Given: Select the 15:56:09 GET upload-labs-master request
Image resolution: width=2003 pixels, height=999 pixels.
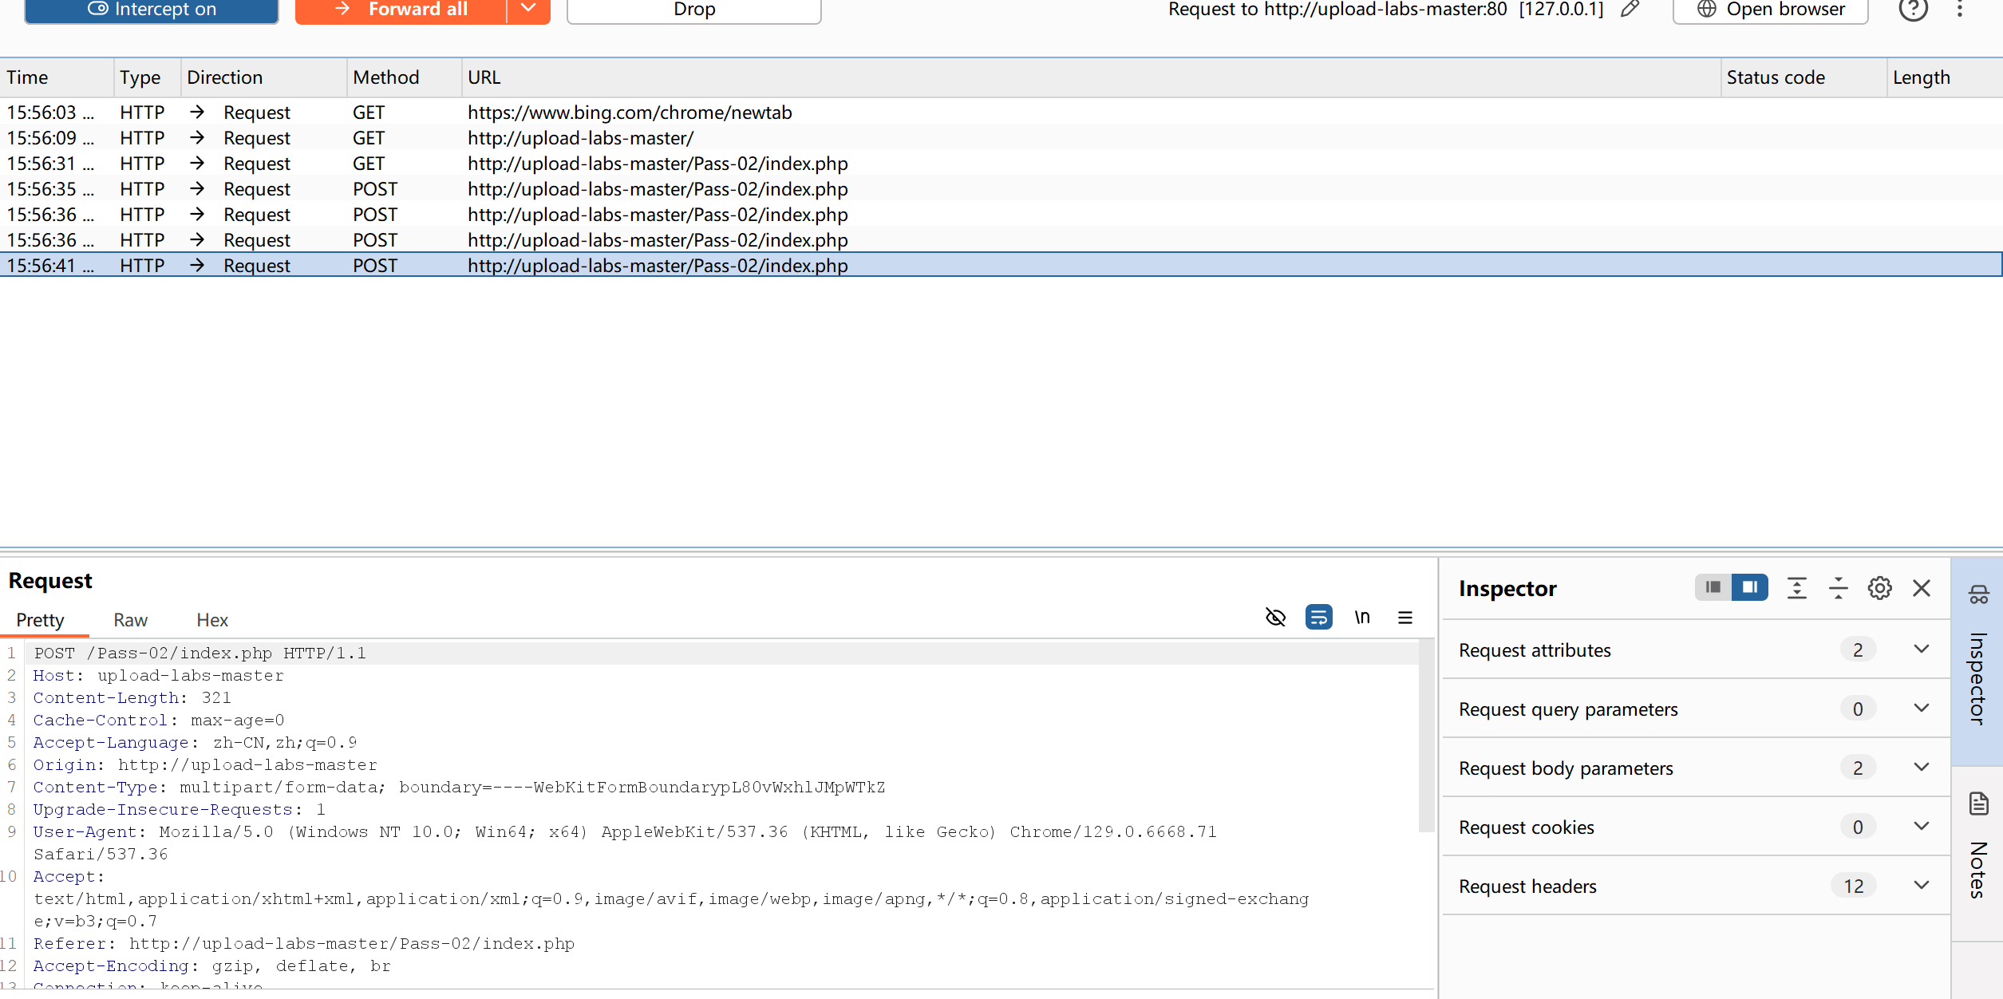Looking at the screenshot, I should [580, 138].
